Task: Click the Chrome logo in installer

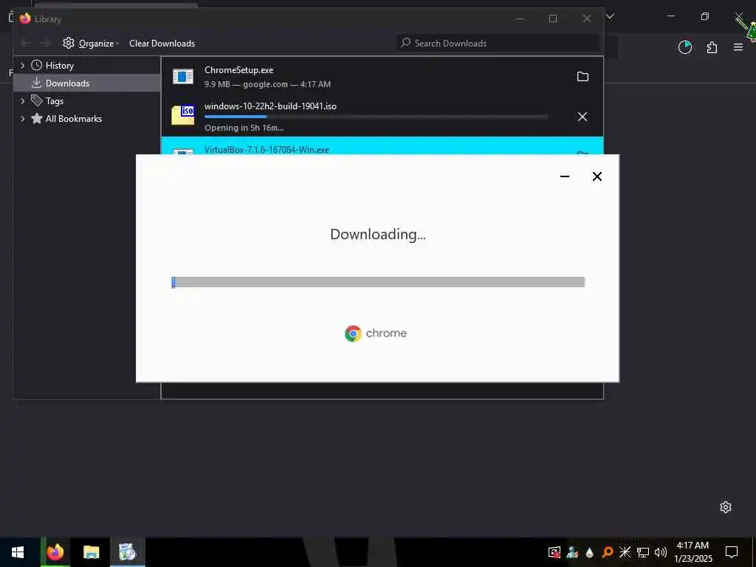Action: [353, 333]
